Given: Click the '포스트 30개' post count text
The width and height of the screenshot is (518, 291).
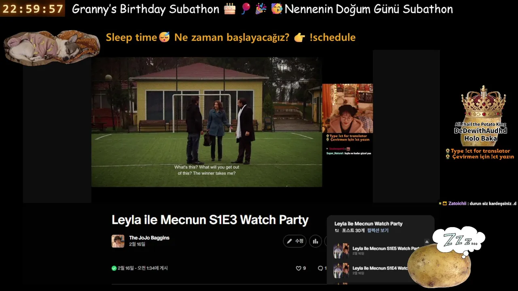Looking at the screenshot, I should coord(353,230).
